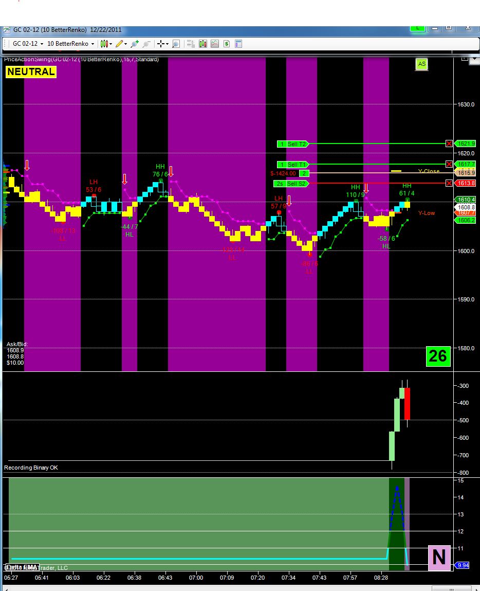Screen dimensions: 480x591
Task: Click the 1613.8 red price marker
Action: pos(465,183)
